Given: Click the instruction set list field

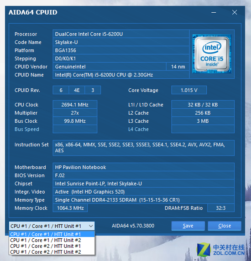Looking at the screenshot, I should point(144,148).
